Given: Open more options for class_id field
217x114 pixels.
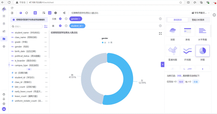Looking at the screenshot, I should [x=46, y=82].
